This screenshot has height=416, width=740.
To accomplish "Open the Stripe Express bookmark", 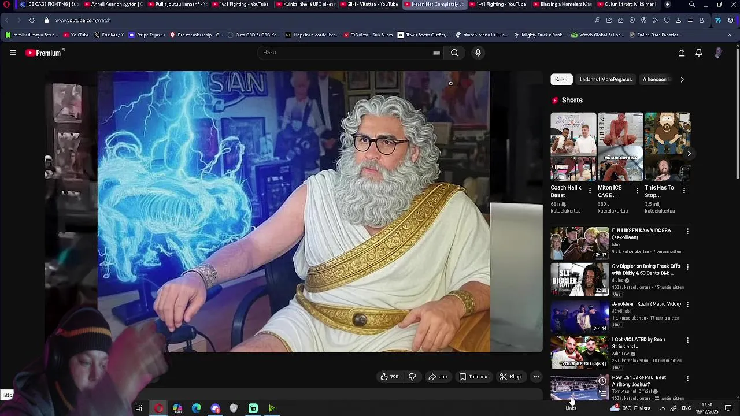I will pyautogui.click(x=147, y=35).
